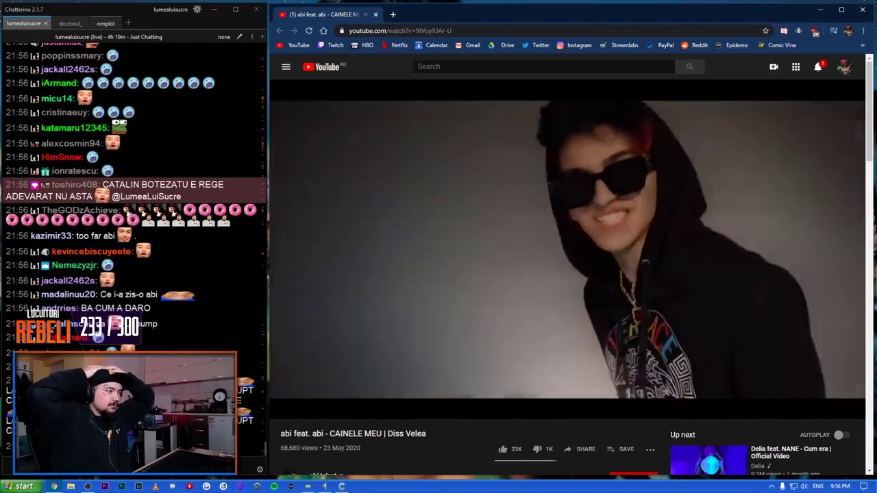The image size is (877, 493).
Task: Add a new Chatterino tab
Action: point(127,23)
